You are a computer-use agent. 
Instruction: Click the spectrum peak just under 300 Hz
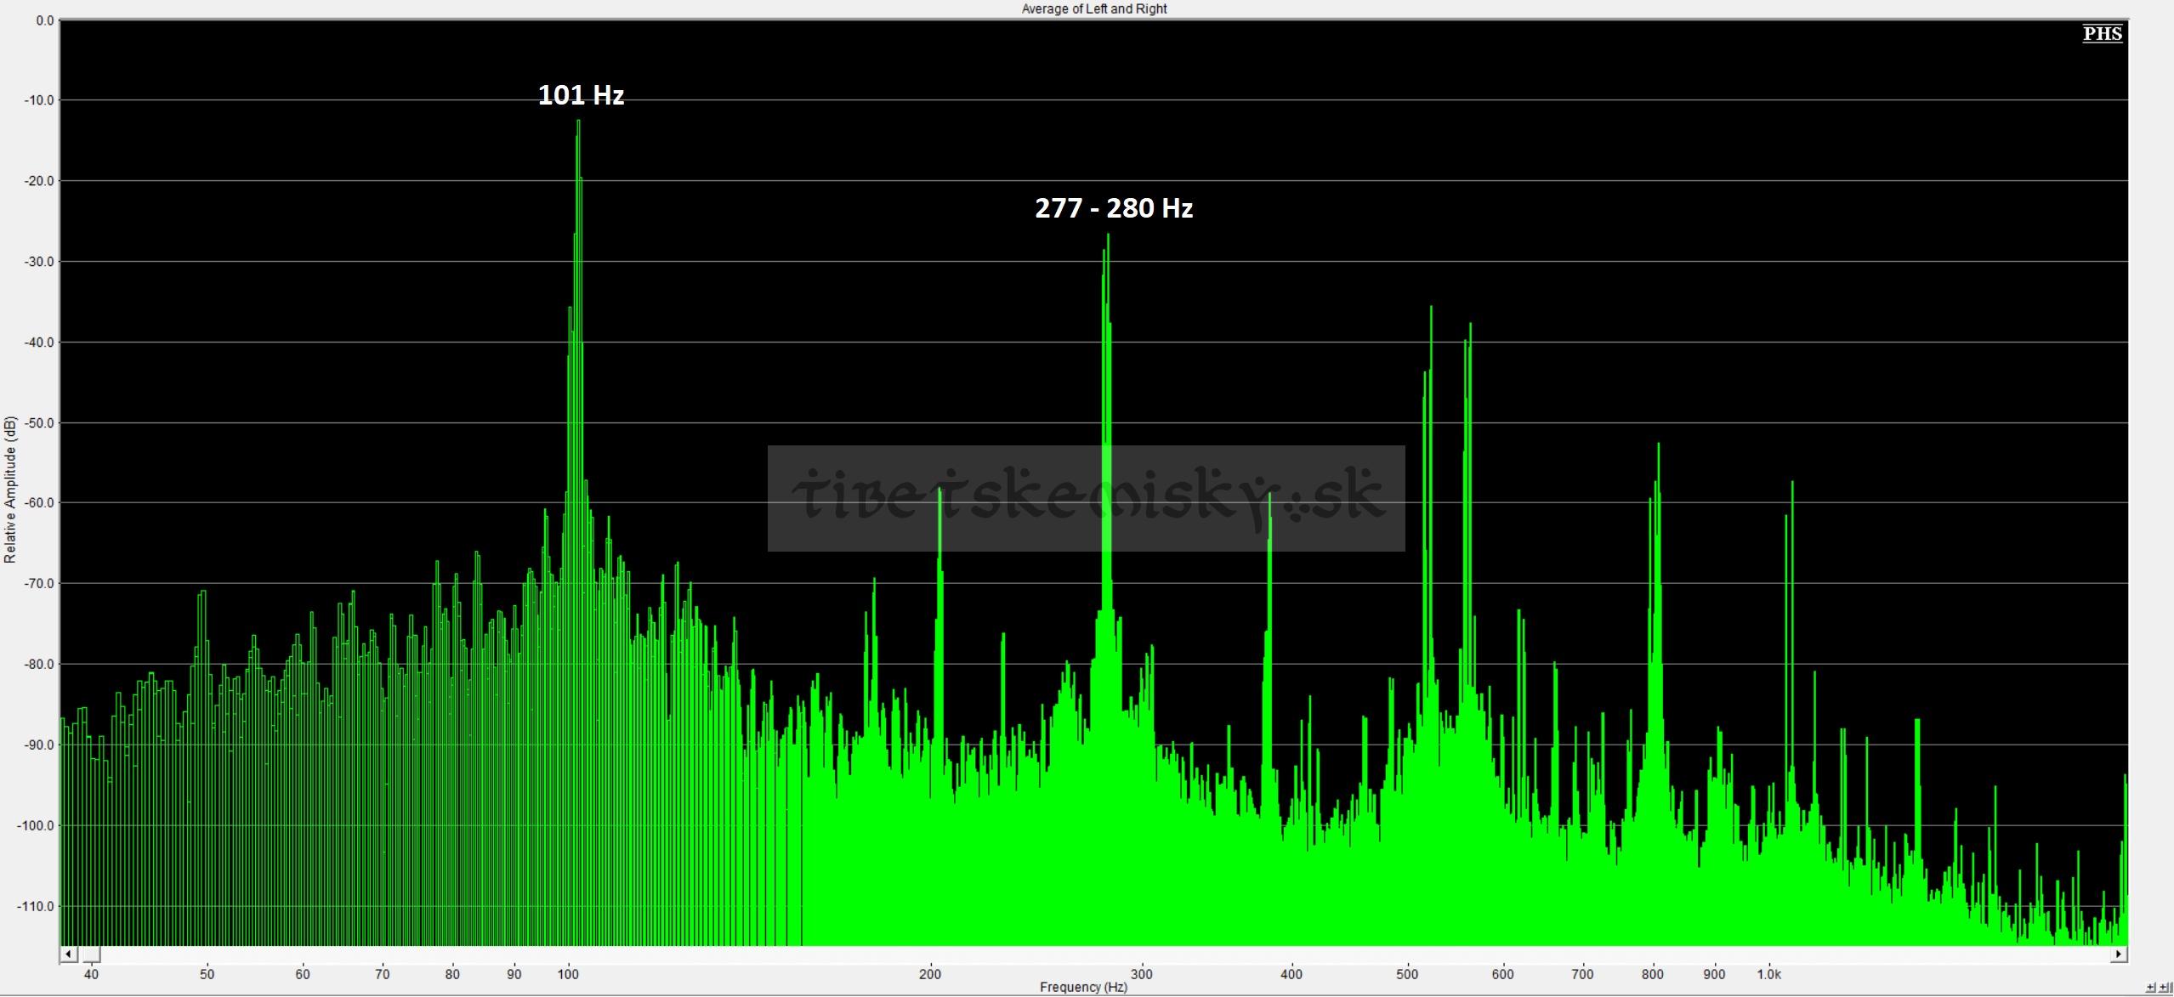pos(1108,236)
